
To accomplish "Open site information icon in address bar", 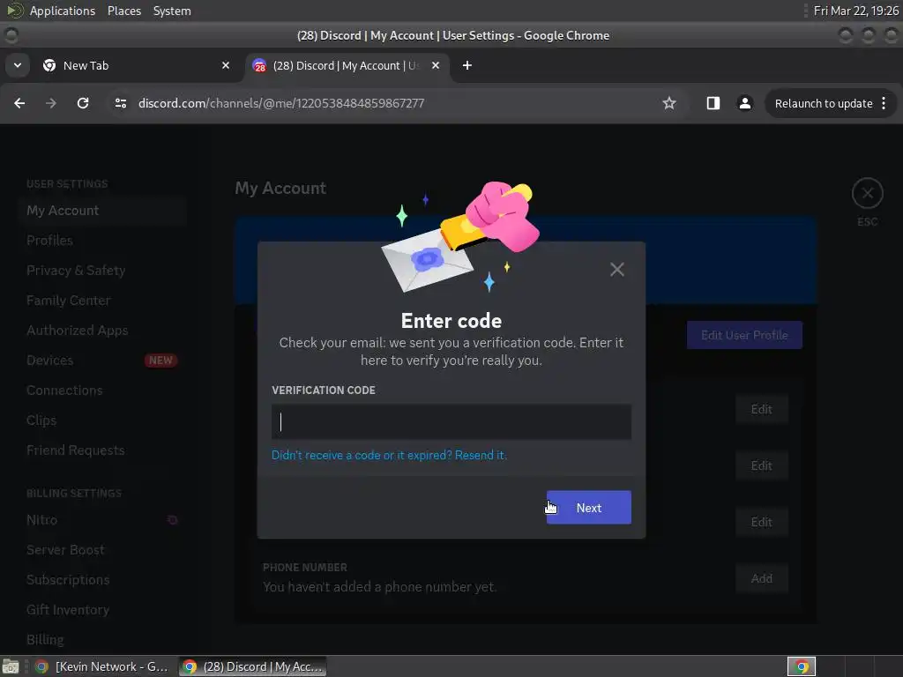I will click(120, 103).
